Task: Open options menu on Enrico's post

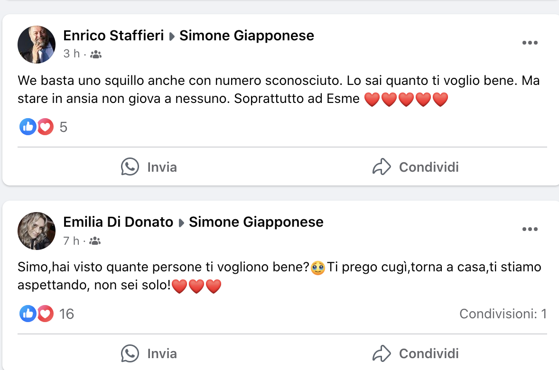Action: 530,43
